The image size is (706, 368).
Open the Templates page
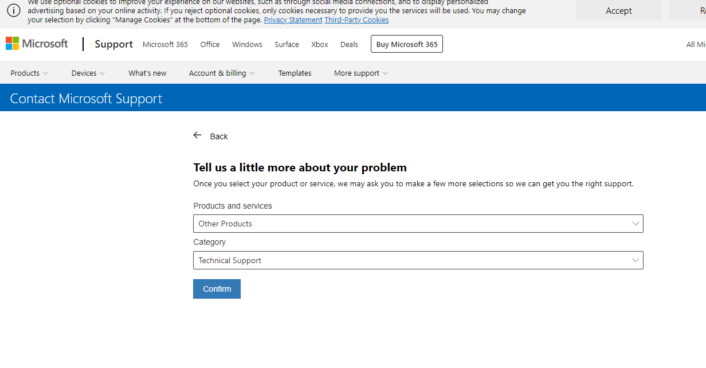(295, 73)
